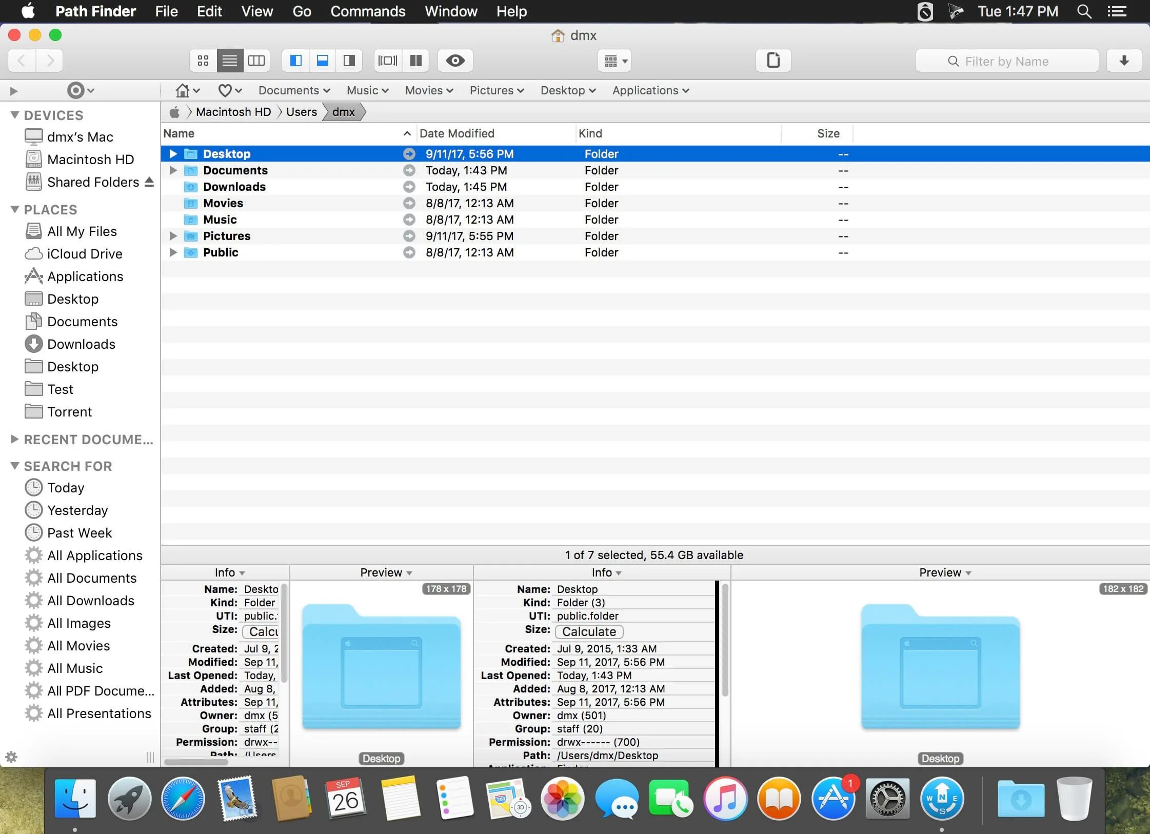Click the arrow icon on Downloads row
The width and height of the screenshot is (1150, 834).
409,187
